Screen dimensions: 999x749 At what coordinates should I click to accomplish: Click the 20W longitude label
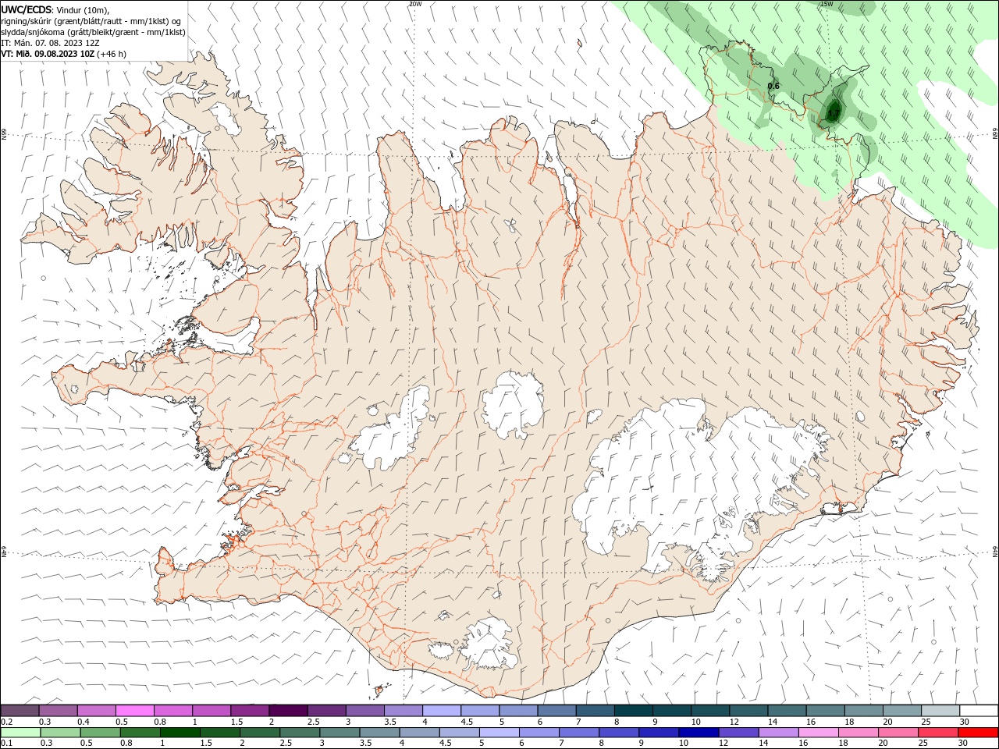coord(415,4)
